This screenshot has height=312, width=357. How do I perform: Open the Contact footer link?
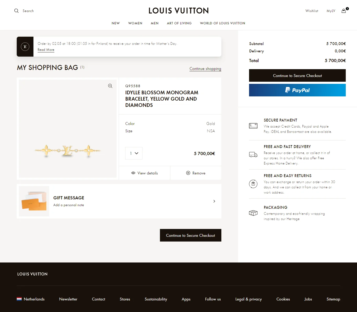pyautogui.click(x=99, y=299)
